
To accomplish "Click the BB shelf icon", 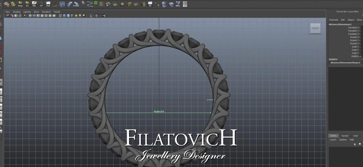I will [178, 4].
